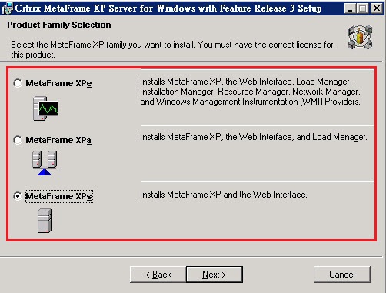The image size is (386, 293).
Task: Click the MetaFrame XPs single server icon
Action: pos(45,221)
